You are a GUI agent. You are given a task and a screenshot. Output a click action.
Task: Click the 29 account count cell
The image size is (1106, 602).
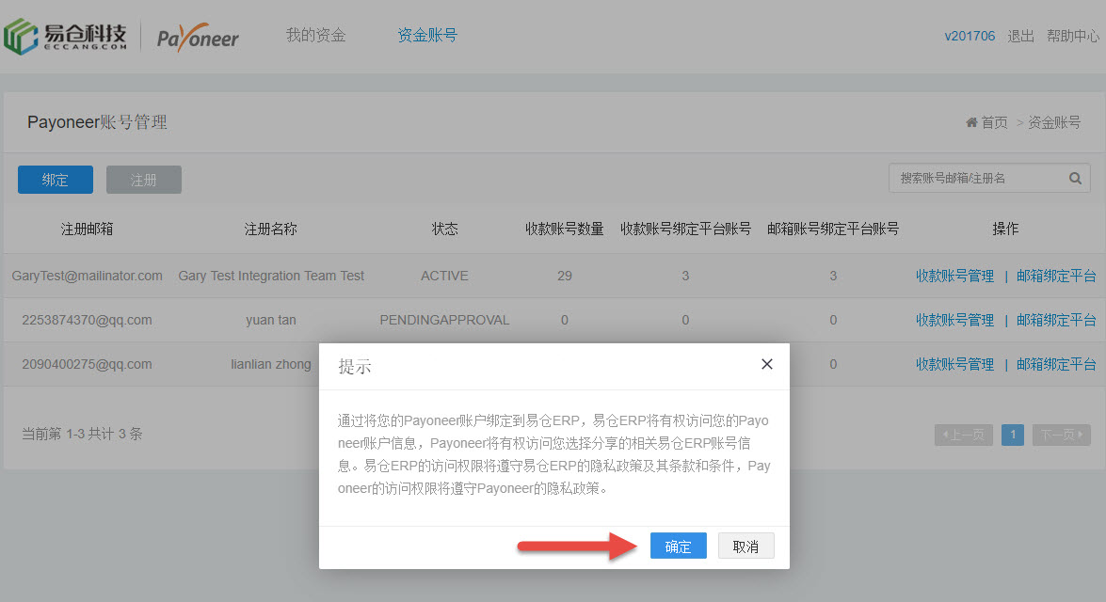tap(564, 276)
